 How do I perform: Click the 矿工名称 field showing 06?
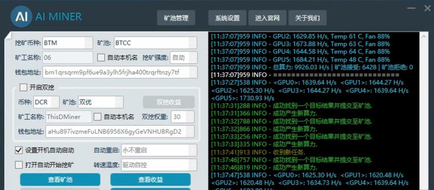68,57
